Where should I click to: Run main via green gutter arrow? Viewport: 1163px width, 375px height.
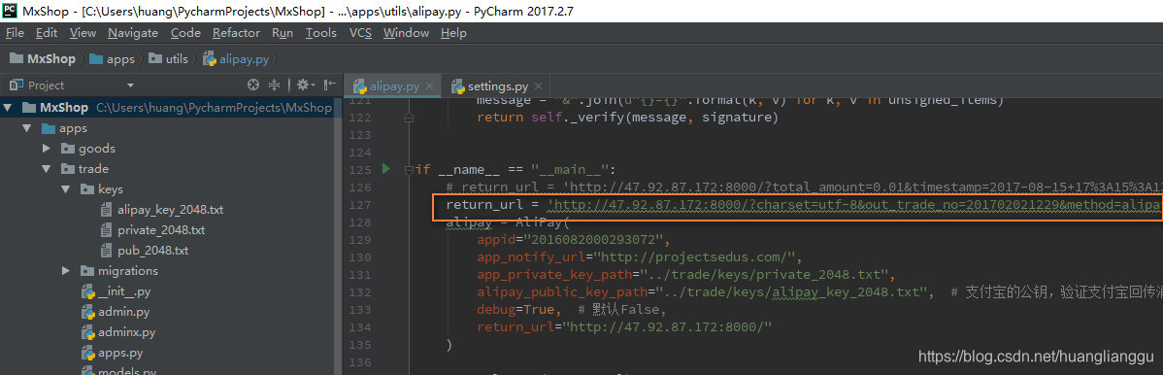point(385,169)
